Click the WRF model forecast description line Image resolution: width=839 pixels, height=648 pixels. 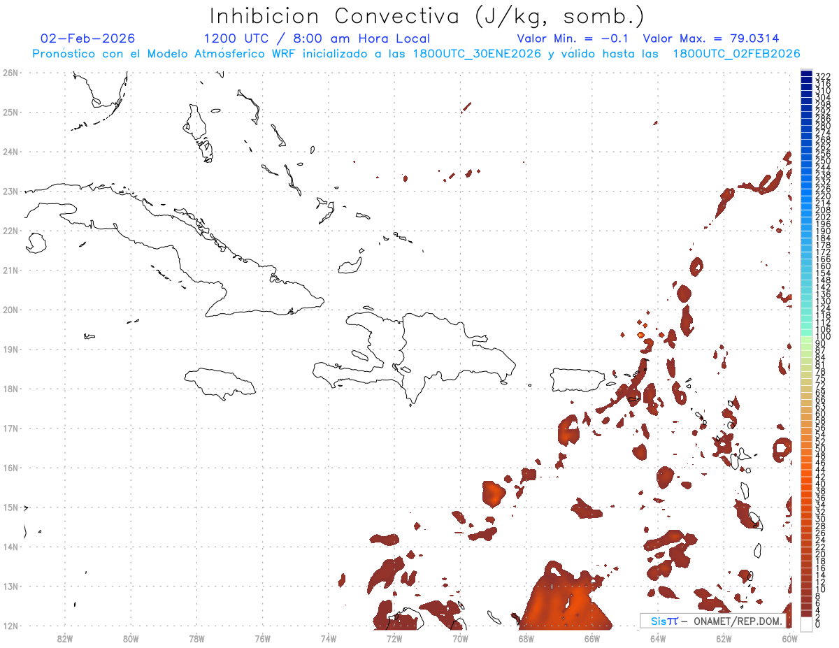(416, 54)
